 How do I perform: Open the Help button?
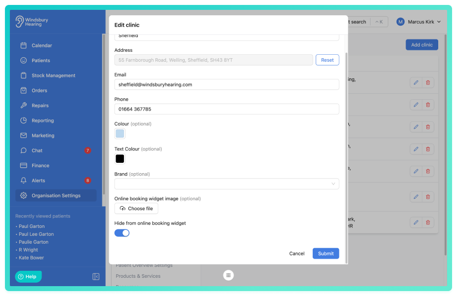click(28, 276)
